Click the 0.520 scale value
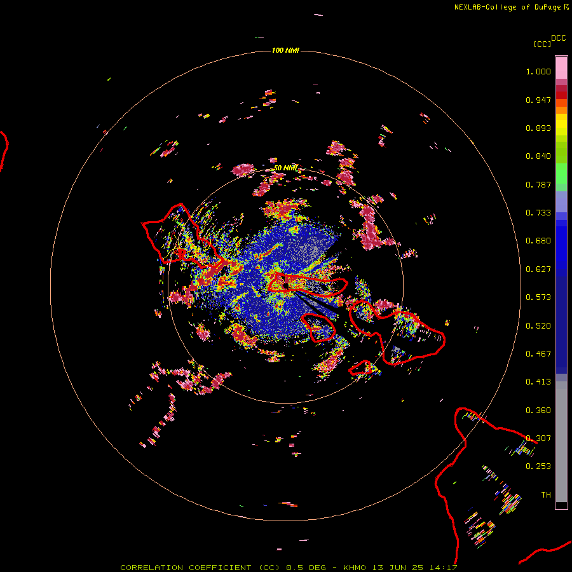Screen dimensions: 572x572 [538, 326]
